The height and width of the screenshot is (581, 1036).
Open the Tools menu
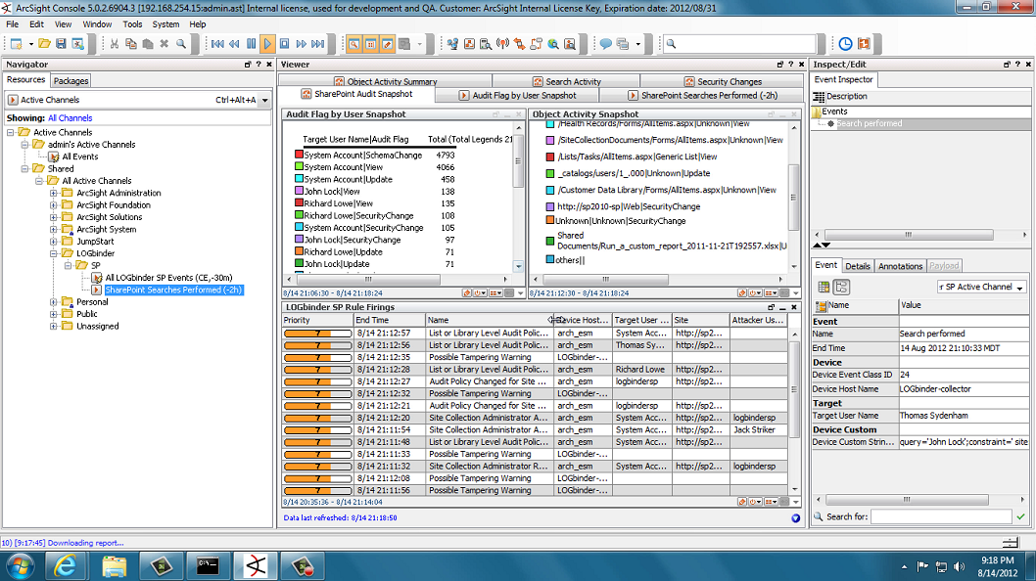click(132, 23)
